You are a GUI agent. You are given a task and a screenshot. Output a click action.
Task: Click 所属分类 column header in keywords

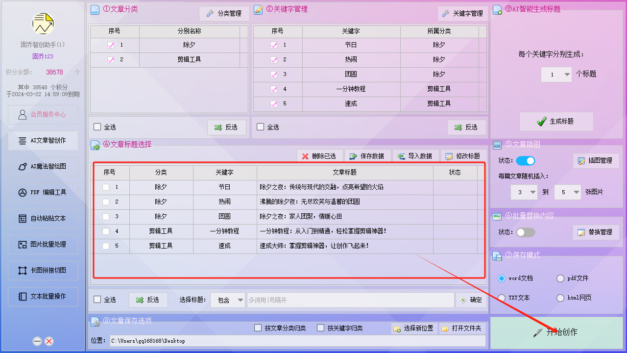click(x=439, y=31)
